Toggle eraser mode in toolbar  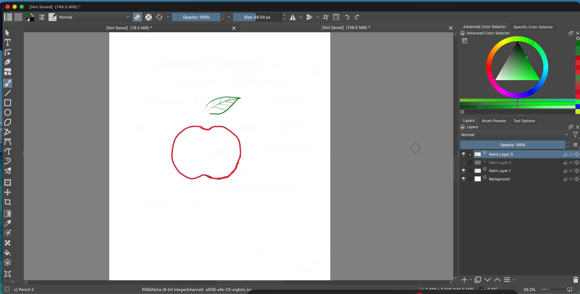(x=137, y=17)
